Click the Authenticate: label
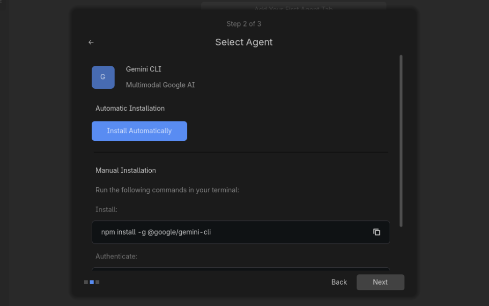 pos(116,257)
